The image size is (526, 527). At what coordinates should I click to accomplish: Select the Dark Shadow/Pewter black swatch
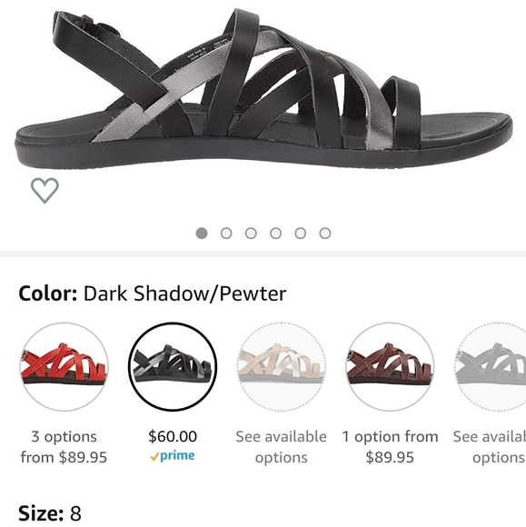(x=173, y=367)
